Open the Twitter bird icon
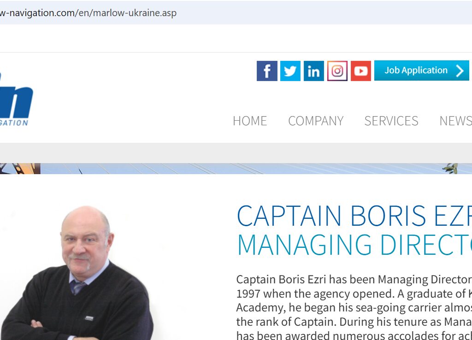This screenshot has width=472, height=340. click(x=290, y=70)
